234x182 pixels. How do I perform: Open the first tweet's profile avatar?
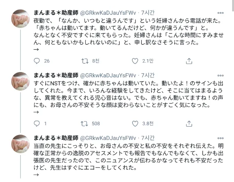20,19
